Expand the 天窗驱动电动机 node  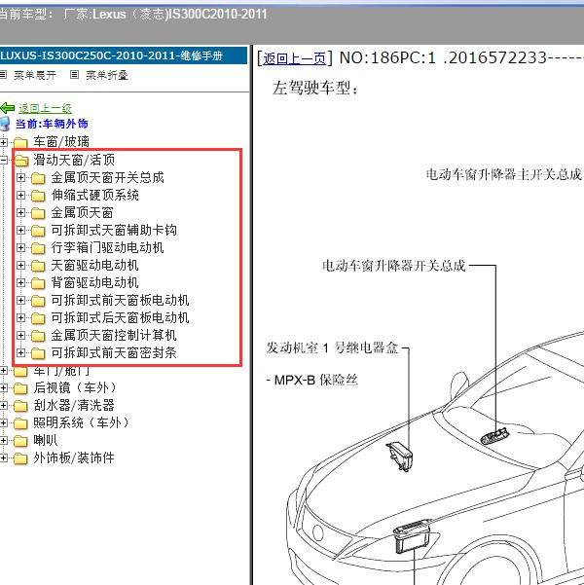(20, 266)
